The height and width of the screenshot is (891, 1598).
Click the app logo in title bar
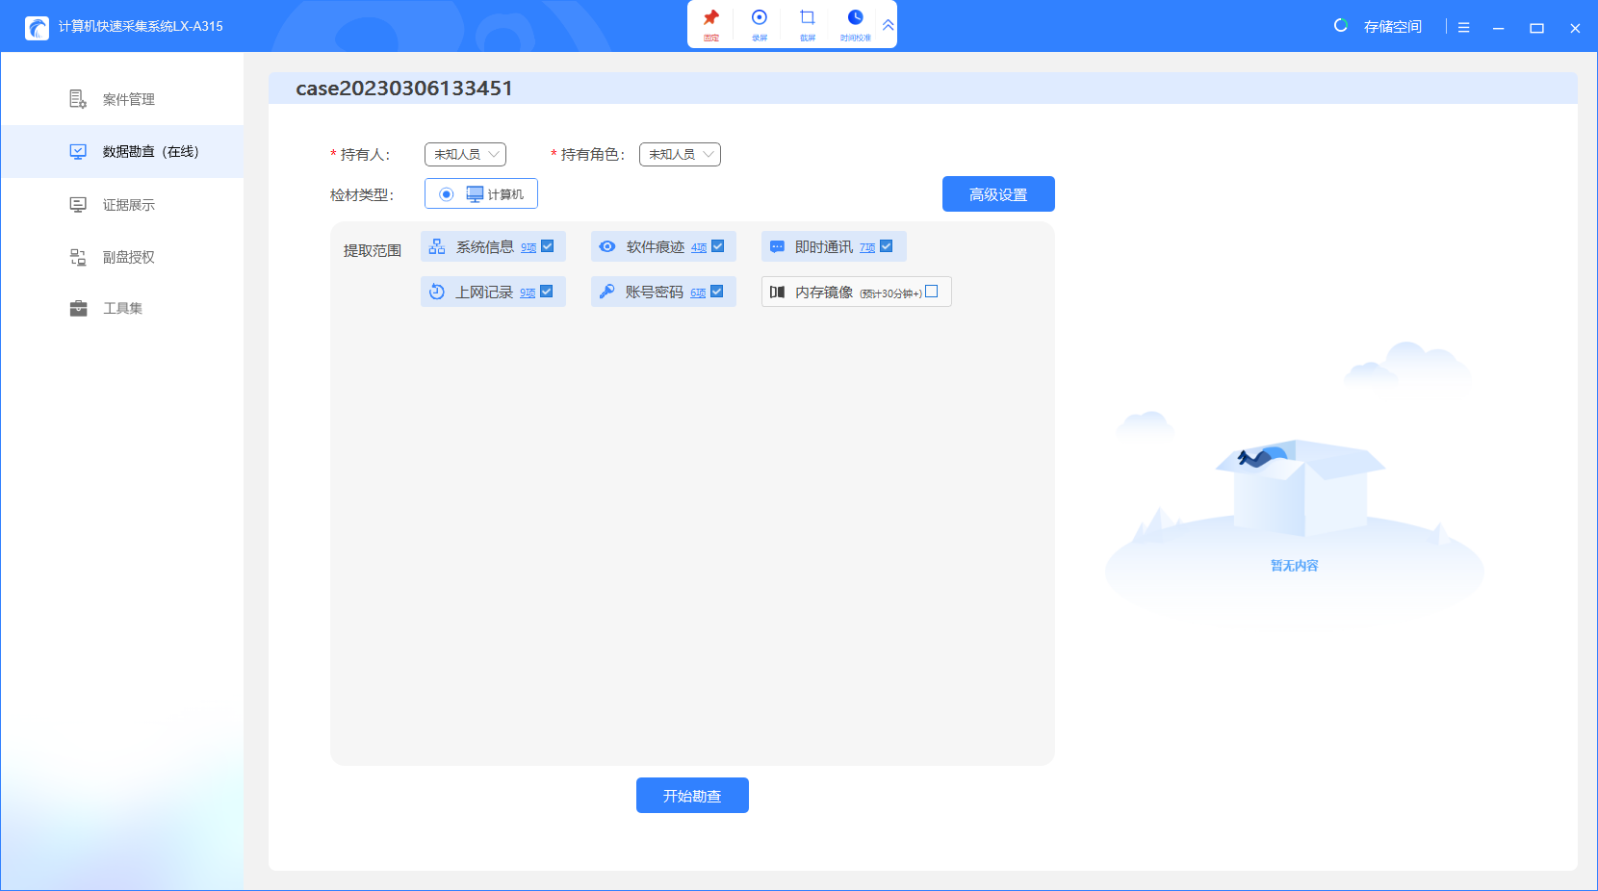[37, 28]
